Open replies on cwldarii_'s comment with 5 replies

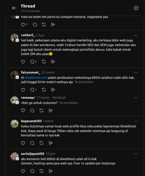pyautogui.click(x=33, y=61)
